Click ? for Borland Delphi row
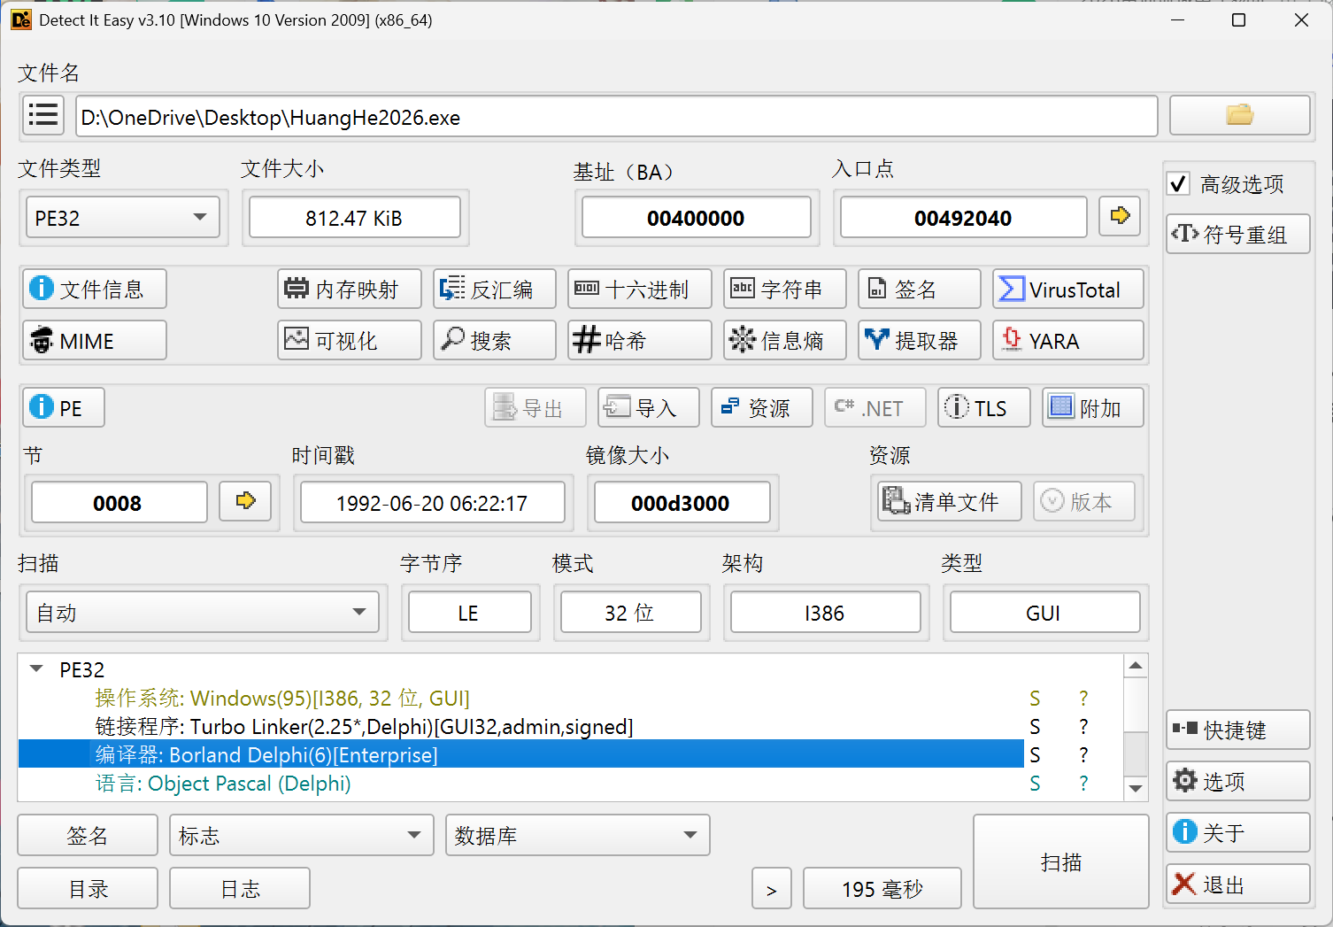The image size is (1333, 927). (x=1083, y=755)
